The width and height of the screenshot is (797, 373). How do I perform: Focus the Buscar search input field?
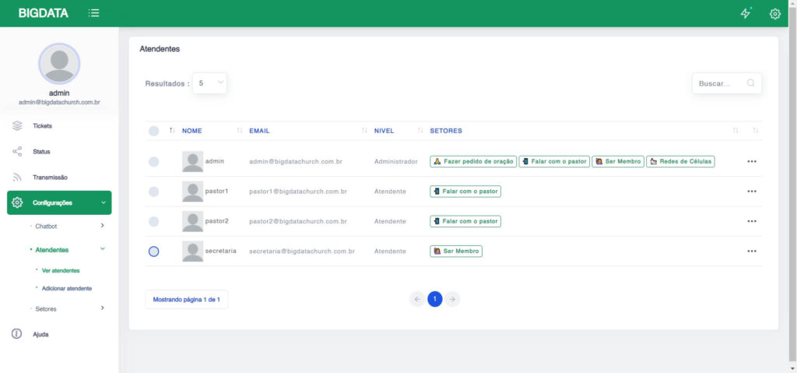pyautogui.click(x=727, y=83)
